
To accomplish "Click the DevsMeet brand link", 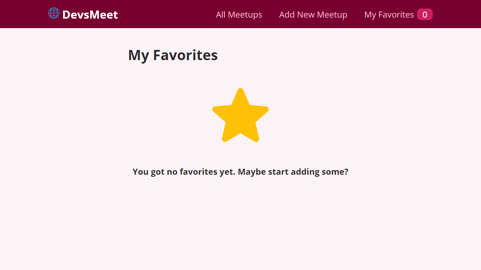I will tap(83, 14).
